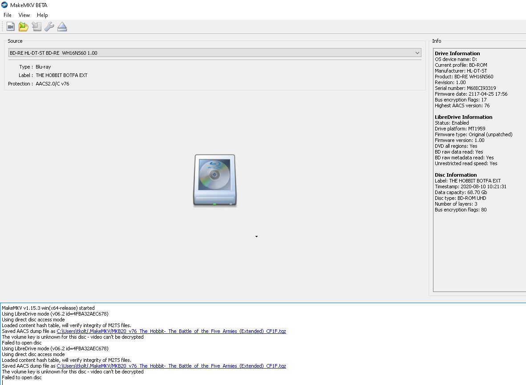Viewport: 526px width, 385px height.
Task: Click the protection value 'AACS2.0/C v76'
Action: coord(53,84)
